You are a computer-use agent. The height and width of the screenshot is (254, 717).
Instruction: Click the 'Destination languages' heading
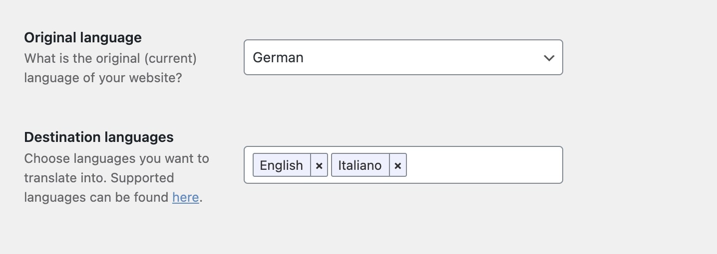99,137
